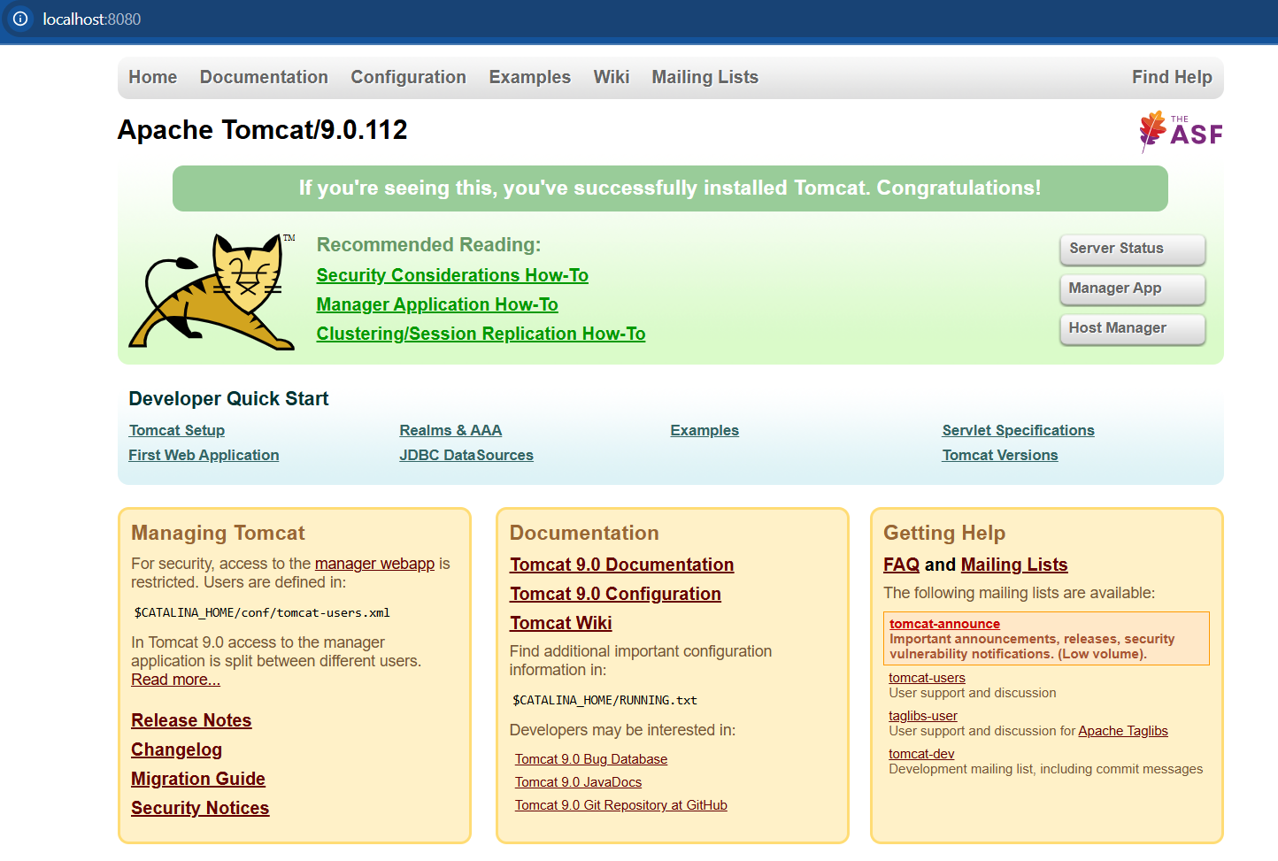This screenshot has width=1278, height=861.
Task: Open First Web Application link
Action: pos(204,455)
